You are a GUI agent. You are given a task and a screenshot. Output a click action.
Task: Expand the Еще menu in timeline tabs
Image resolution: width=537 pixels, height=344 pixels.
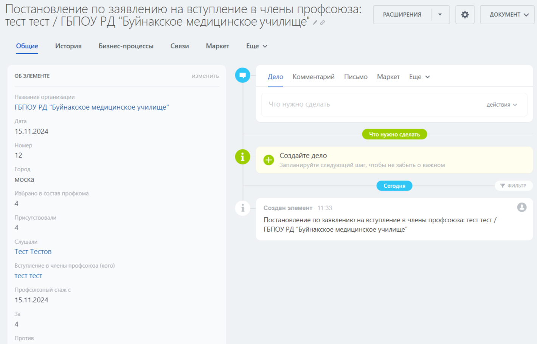pos(419,77)
